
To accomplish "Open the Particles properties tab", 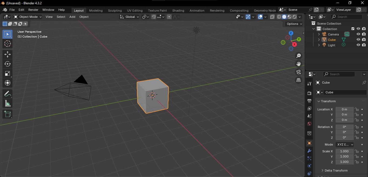I will [309, 158].
